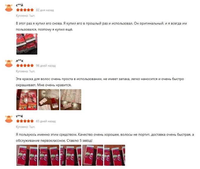This screenshot has height=169, width=200.
Task: Click five-star rating dated 65 дней назад
Action: [x=25, y=121]
